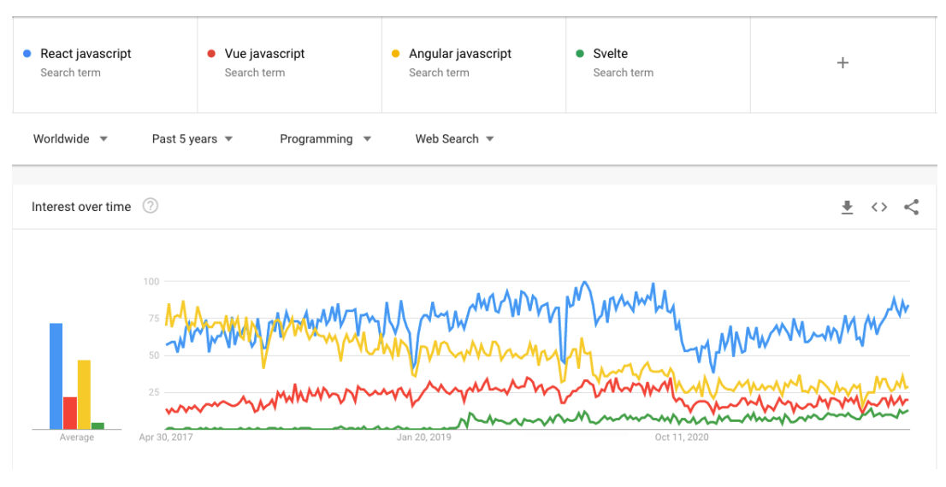The width and height of the screenshot is (946, 487).
Task: Add a comparison term with plus icon
Action: tap(843, 62)
